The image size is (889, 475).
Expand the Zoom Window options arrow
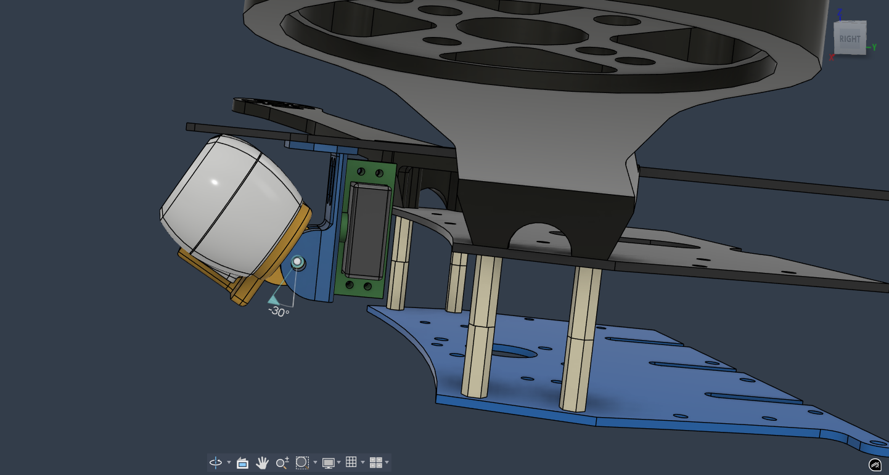[314, 463]
